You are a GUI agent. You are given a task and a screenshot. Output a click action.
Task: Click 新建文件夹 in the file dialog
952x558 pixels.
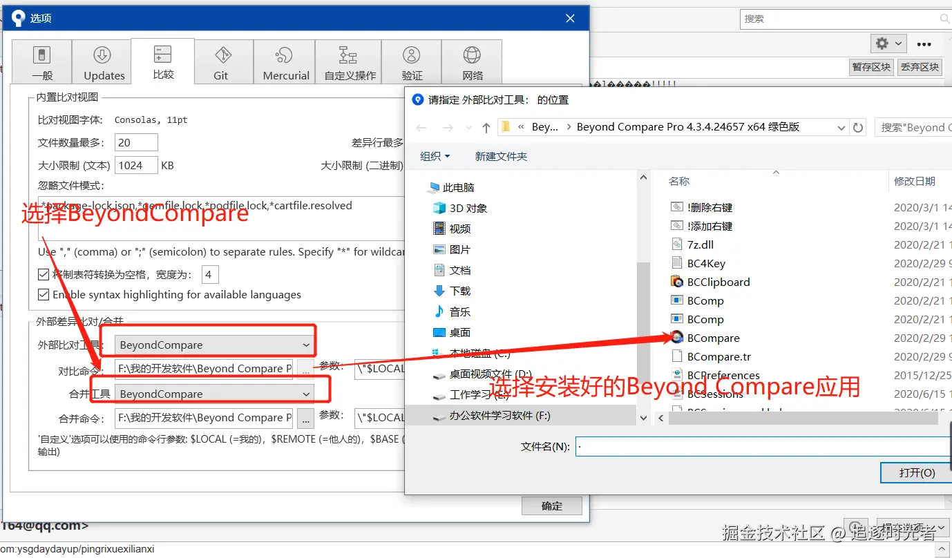(x=501, y=157)
